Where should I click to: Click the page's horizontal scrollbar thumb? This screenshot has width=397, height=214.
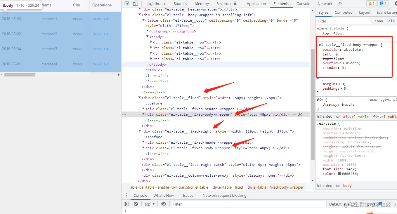19,75
